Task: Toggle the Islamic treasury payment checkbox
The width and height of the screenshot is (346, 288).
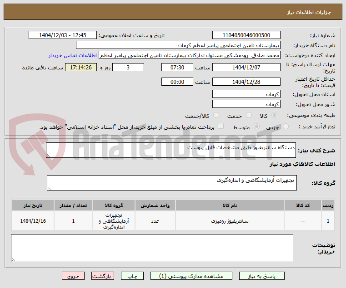Action: [221, 126]
